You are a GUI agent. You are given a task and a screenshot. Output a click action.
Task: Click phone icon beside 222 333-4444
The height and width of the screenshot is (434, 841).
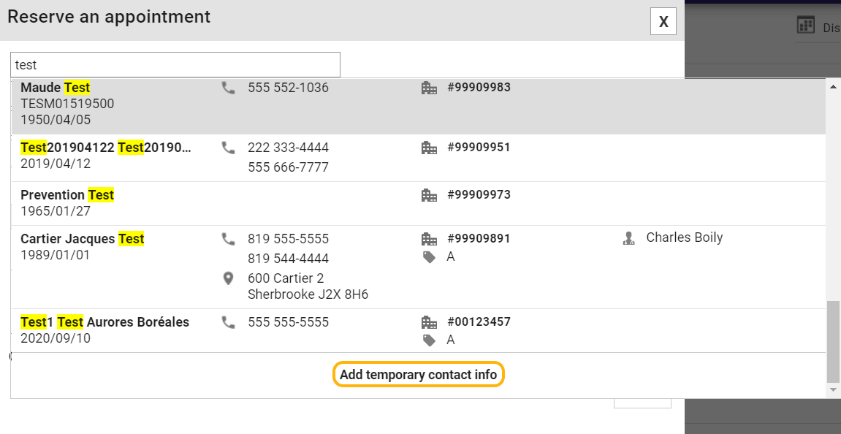click(x=229, y=148)
